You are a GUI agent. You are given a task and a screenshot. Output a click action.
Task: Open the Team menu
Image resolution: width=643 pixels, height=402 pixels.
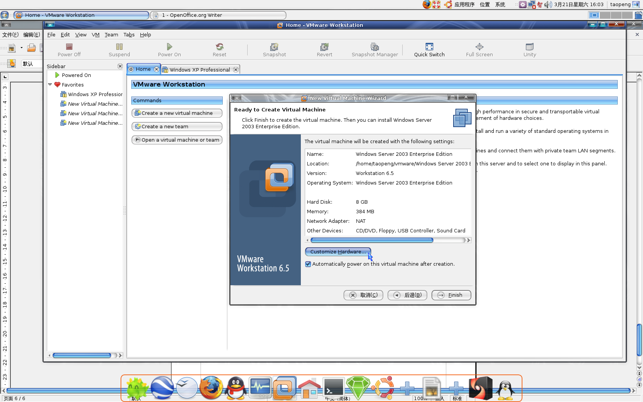tap(111, 35)
